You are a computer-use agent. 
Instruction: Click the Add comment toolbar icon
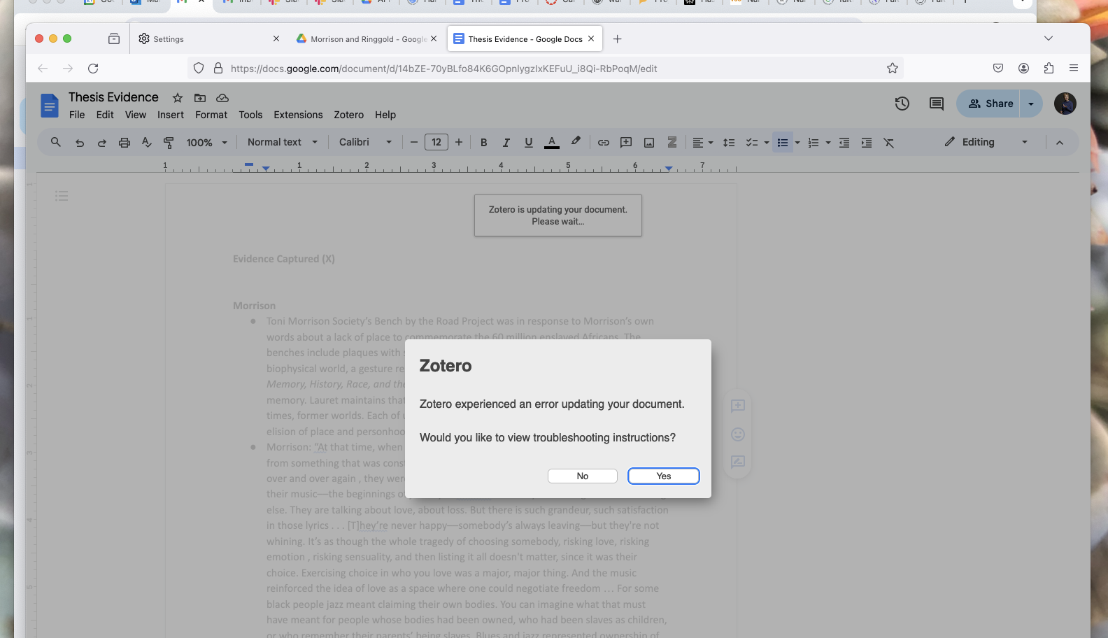626,143
